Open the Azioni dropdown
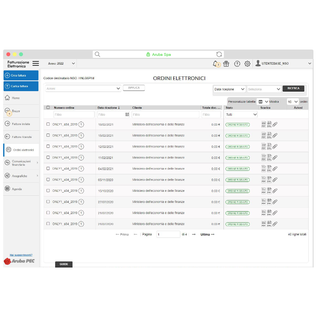The width and height of the screenshot is (317, 317). [x=82, y=88]
